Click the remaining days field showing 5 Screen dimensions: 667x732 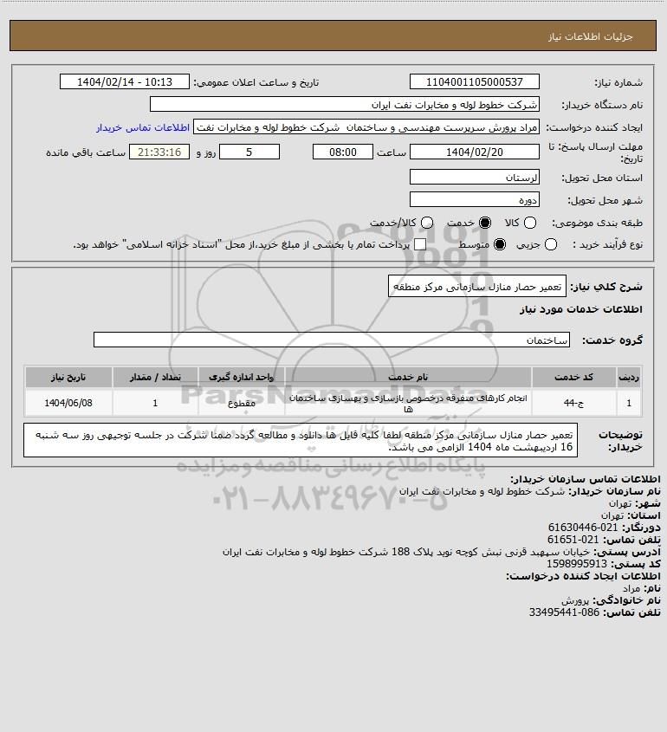[249, 152]
